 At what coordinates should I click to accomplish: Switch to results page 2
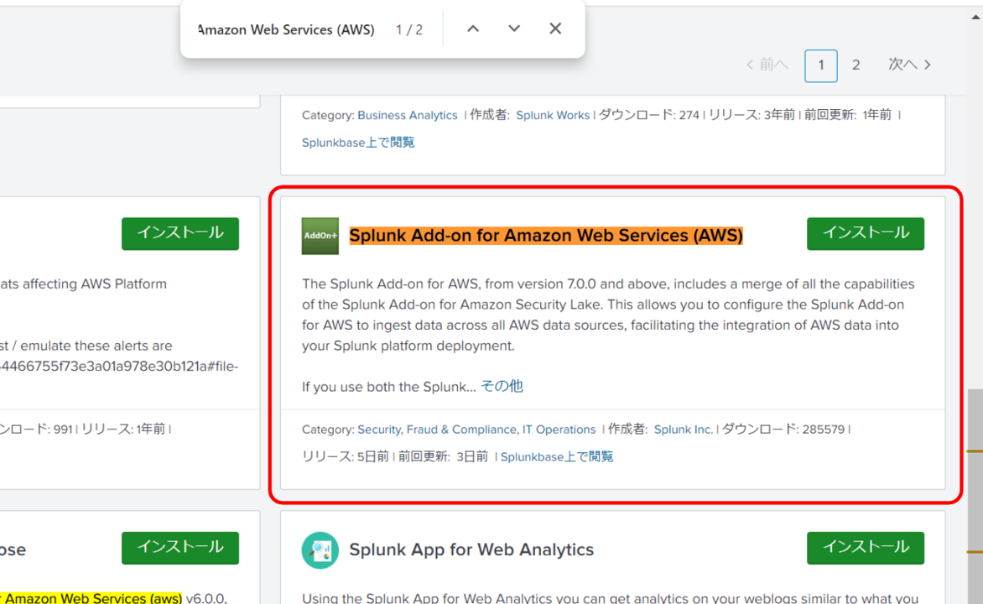coord(856,65)
